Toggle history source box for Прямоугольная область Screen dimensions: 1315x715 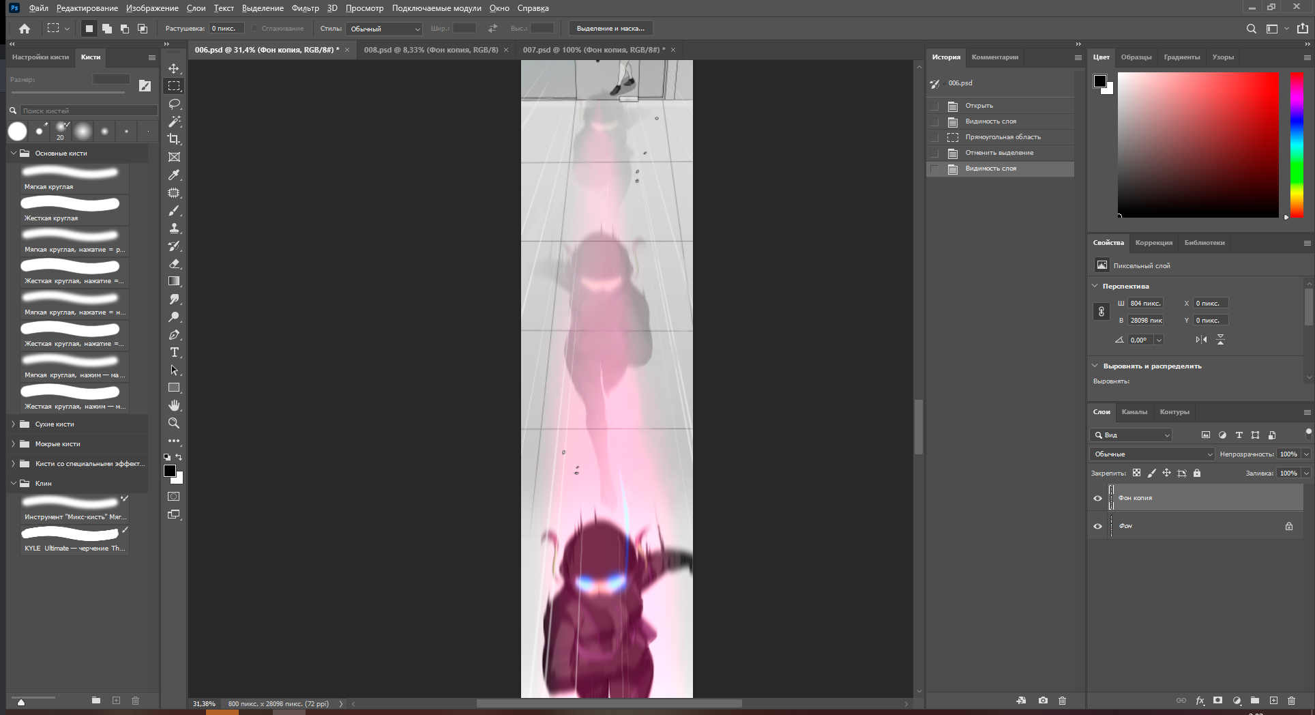[934, 137]
